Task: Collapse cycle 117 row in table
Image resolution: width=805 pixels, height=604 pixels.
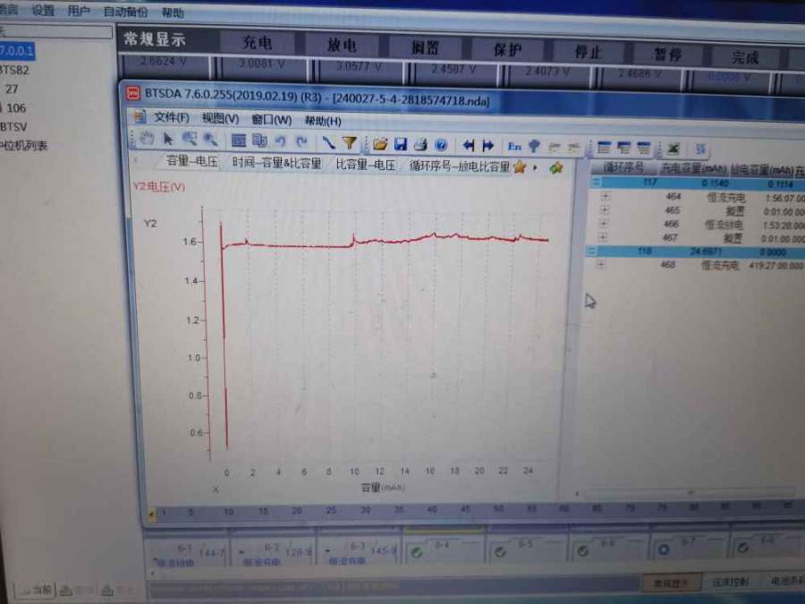Action: 597,183
